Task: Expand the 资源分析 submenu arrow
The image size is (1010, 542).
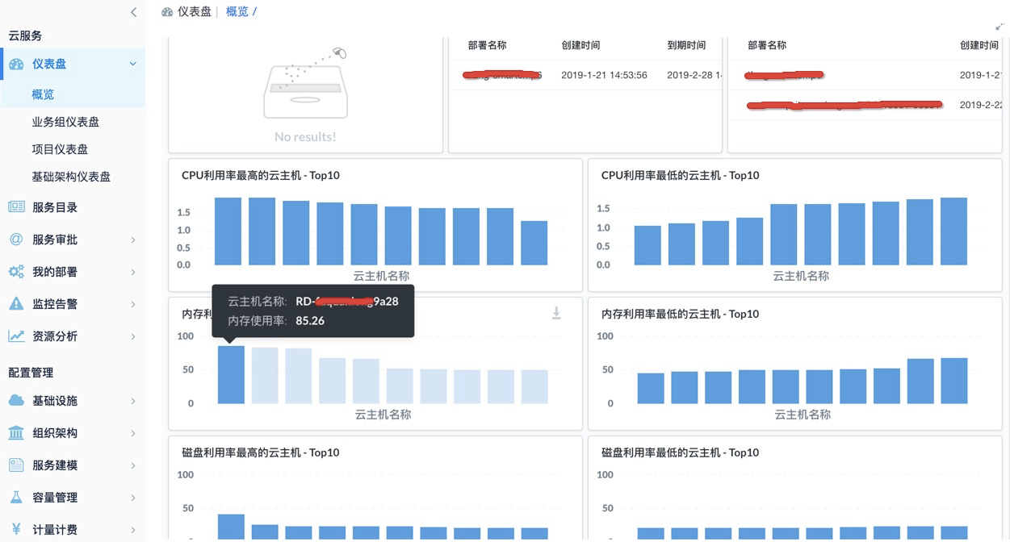Action: click(x=133, y=336)
